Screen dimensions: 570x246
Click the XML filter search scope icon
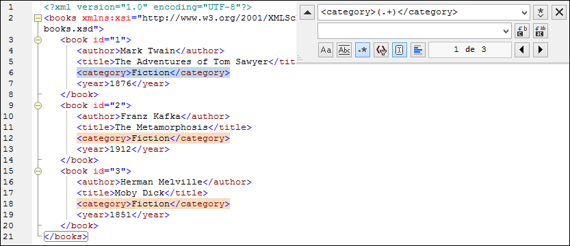381,50
